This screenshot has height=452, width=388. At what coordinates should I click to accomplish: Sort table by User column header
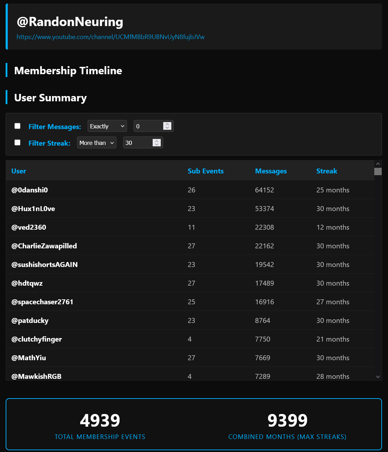[x=19, y=171]
